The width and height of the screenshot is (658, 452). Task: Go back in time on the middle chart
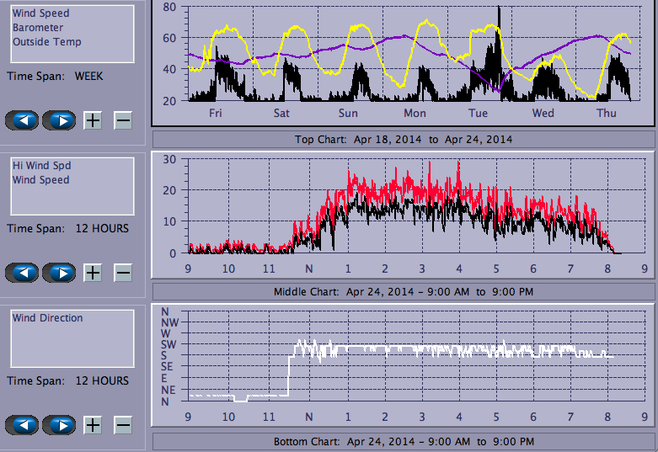pos(22,273)
